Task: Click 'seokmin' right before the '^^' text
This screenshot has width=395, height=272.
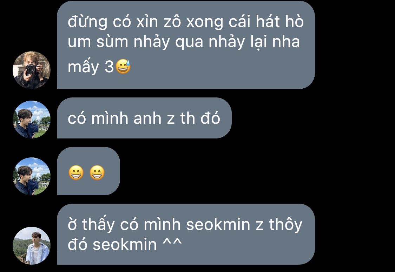Action: [x=125, y=244]
